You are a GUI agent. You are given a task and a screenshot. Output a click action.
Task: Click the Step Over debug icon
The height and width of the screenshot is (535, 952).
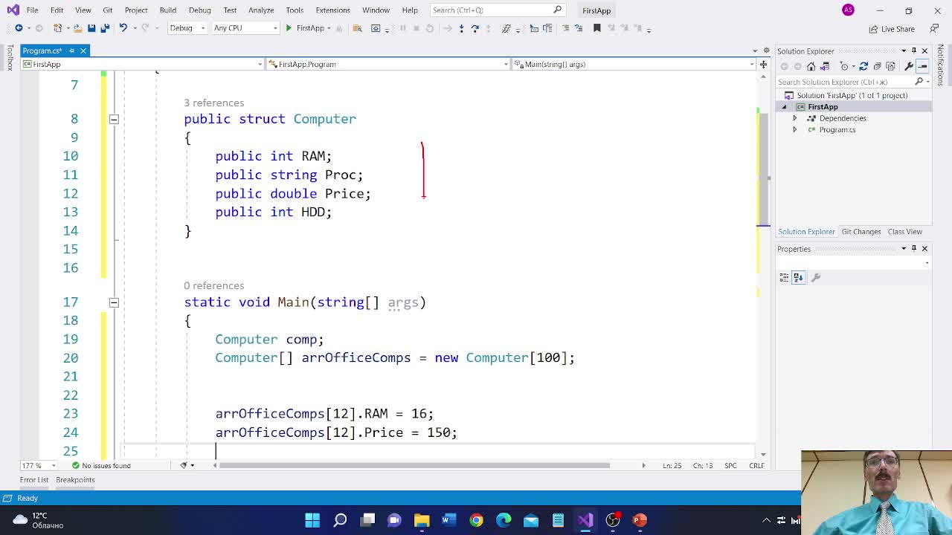tap(475, 28)
